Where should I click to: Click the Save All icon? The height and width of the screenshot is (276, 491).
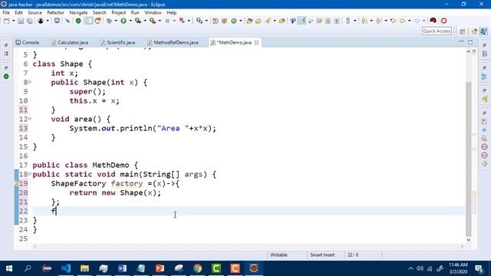(30, 21)
